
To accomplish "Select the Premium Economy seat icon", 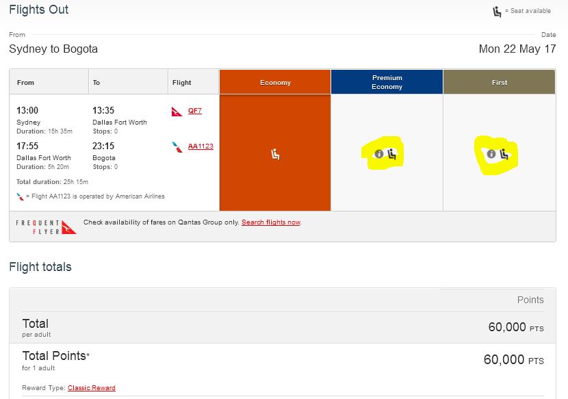I will tap(392, 155).
